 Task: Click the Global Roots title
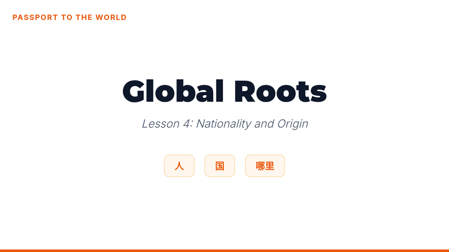point(224,91)
